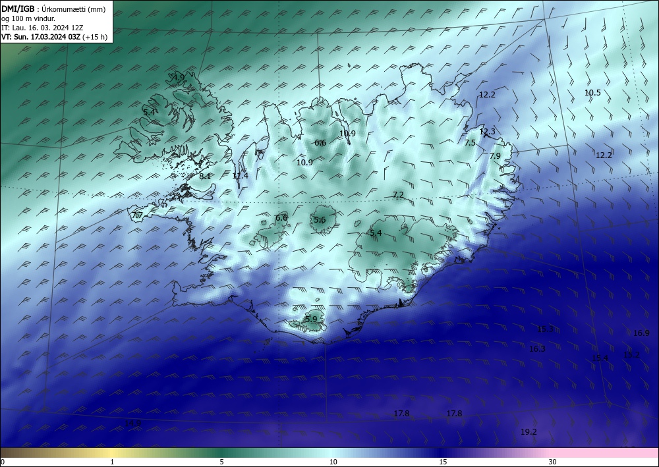This screenshot has height=467, width=659.
Task: Click the 7.9 value label
Action: click(x=495, y=156)
